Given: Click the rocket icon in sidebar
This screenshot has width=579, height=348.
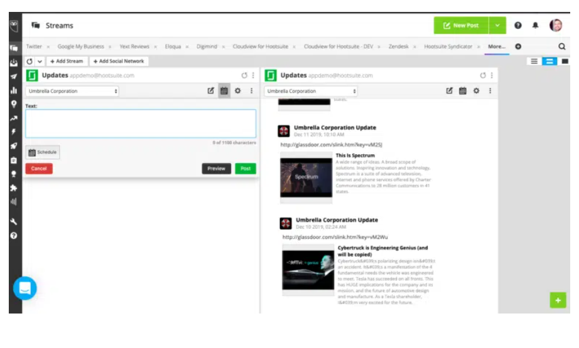Looking at the screenshot, I should (x=14, y=146).
